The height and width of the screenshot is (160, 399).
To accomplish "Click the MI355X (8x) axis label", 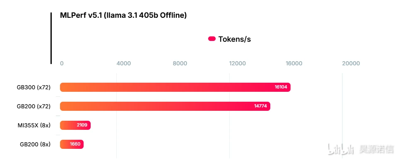I will coord(34,125).
